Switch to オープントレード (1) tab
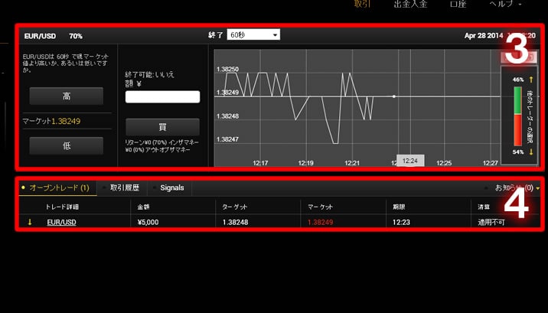548x313 pixels. pyautogui.click(x=58, y=187)
